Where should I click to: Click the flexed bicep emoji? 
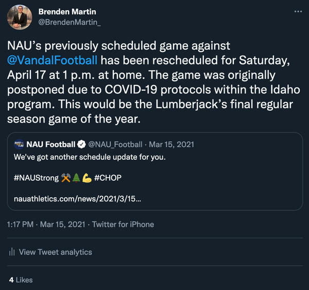click(x=87, y=177)
